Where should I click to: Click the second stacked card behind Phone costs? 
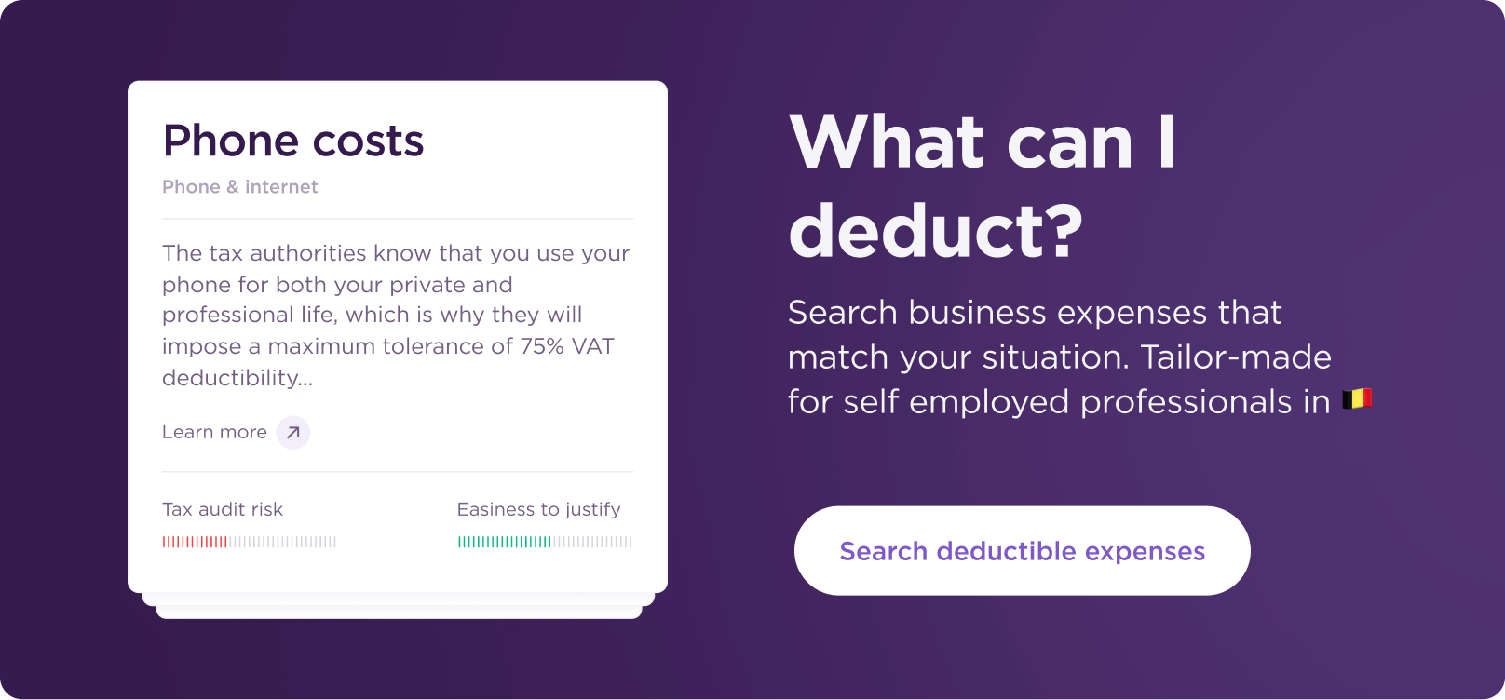point(398,600)
